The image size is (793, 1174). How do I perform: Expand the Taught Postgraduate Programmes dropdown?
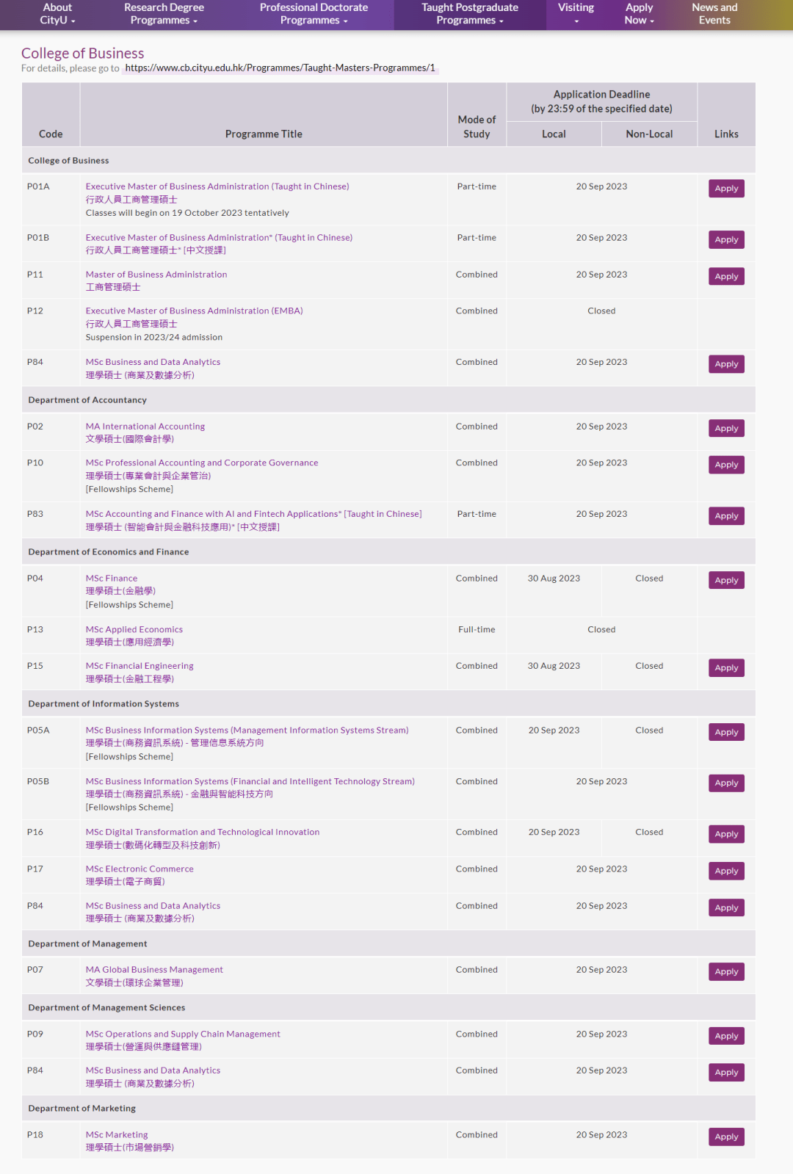click(x=468, y=12)
